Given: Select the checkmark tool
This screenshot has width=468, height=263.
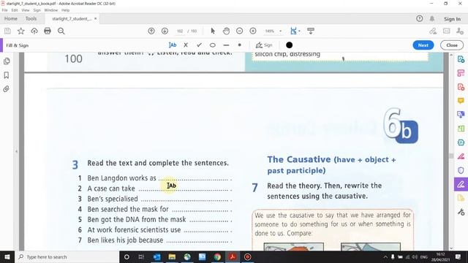Looking at the screenshot, I should pos(199,45).
